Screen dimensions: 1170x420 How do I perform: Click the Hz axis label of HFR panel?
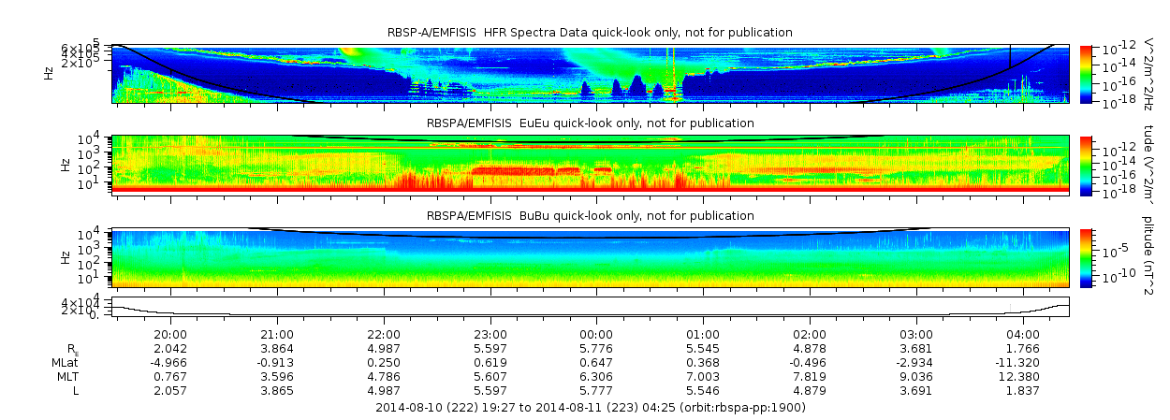[50, 73]
